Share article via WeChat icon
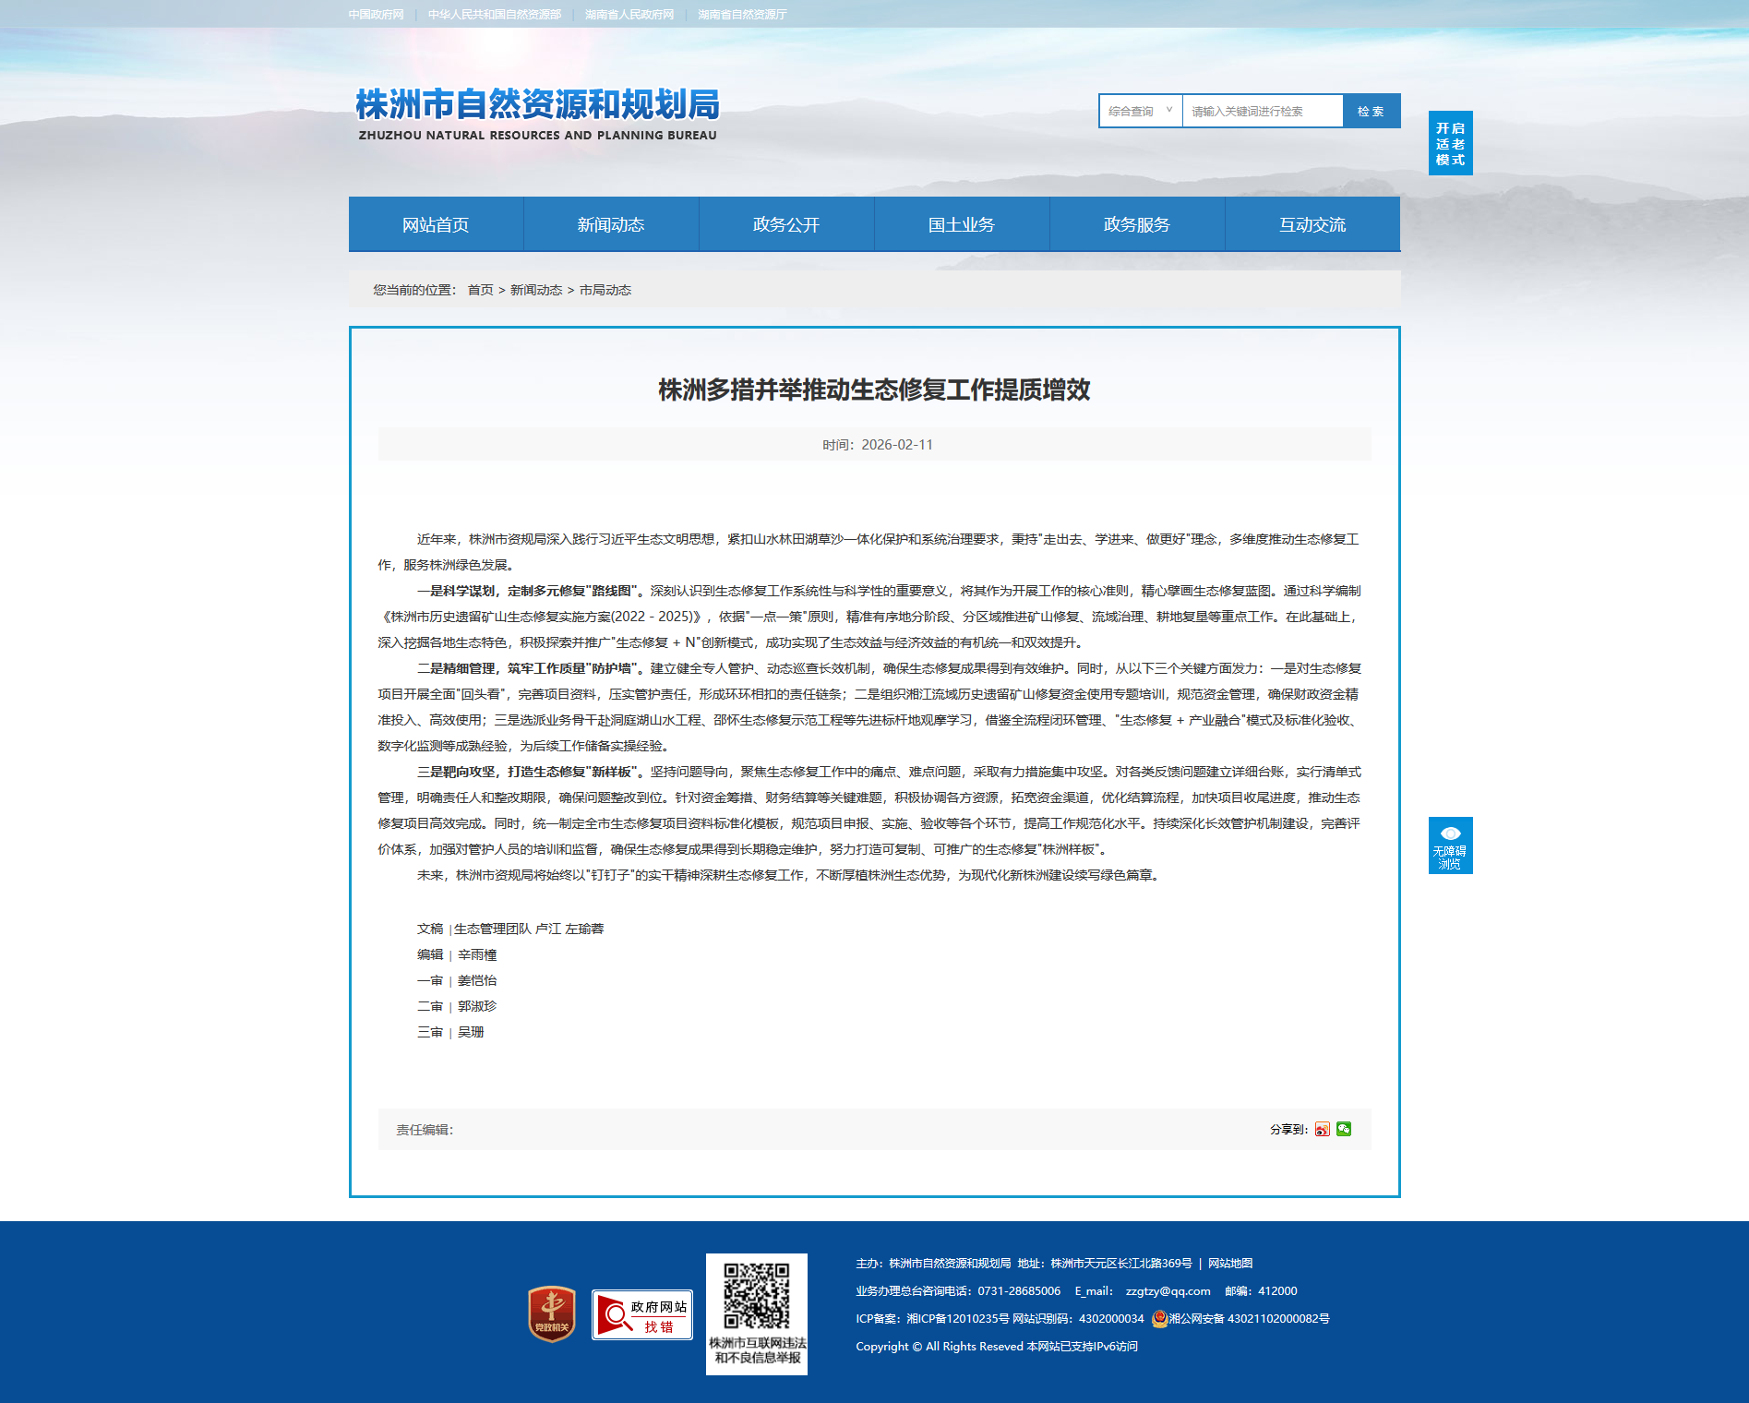 pos(1344,1129)
